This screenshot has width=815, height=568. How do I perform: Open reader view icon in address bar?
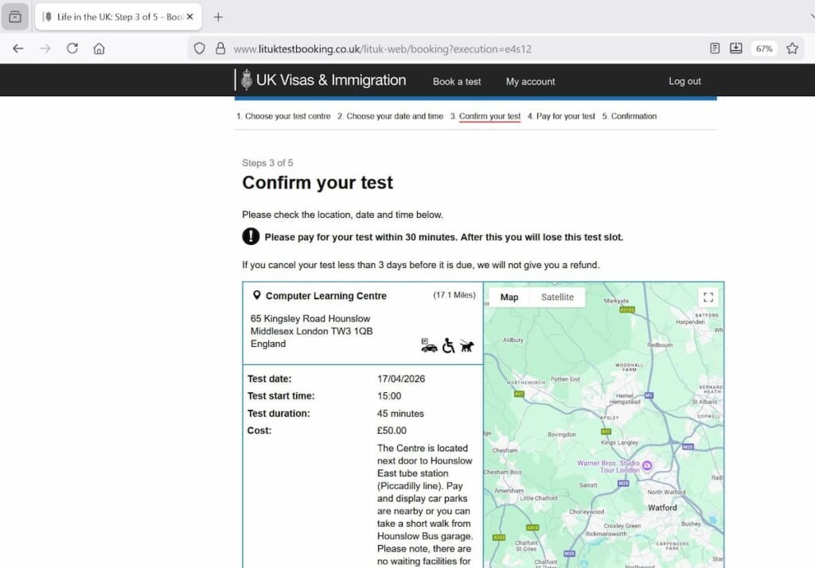[715, 49]
